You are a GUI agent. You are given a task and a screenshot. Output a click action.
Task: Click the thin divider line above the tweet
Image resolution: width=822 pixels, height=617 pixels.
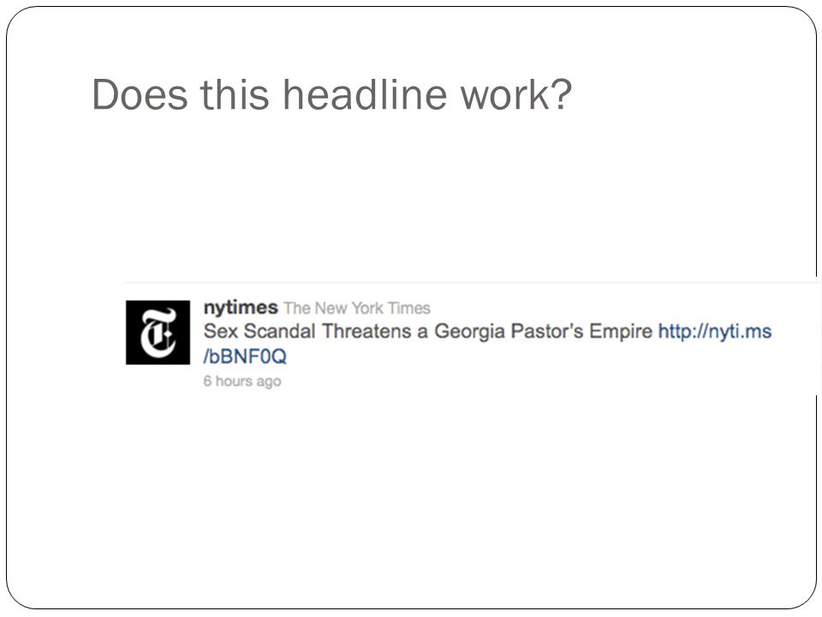472,282
